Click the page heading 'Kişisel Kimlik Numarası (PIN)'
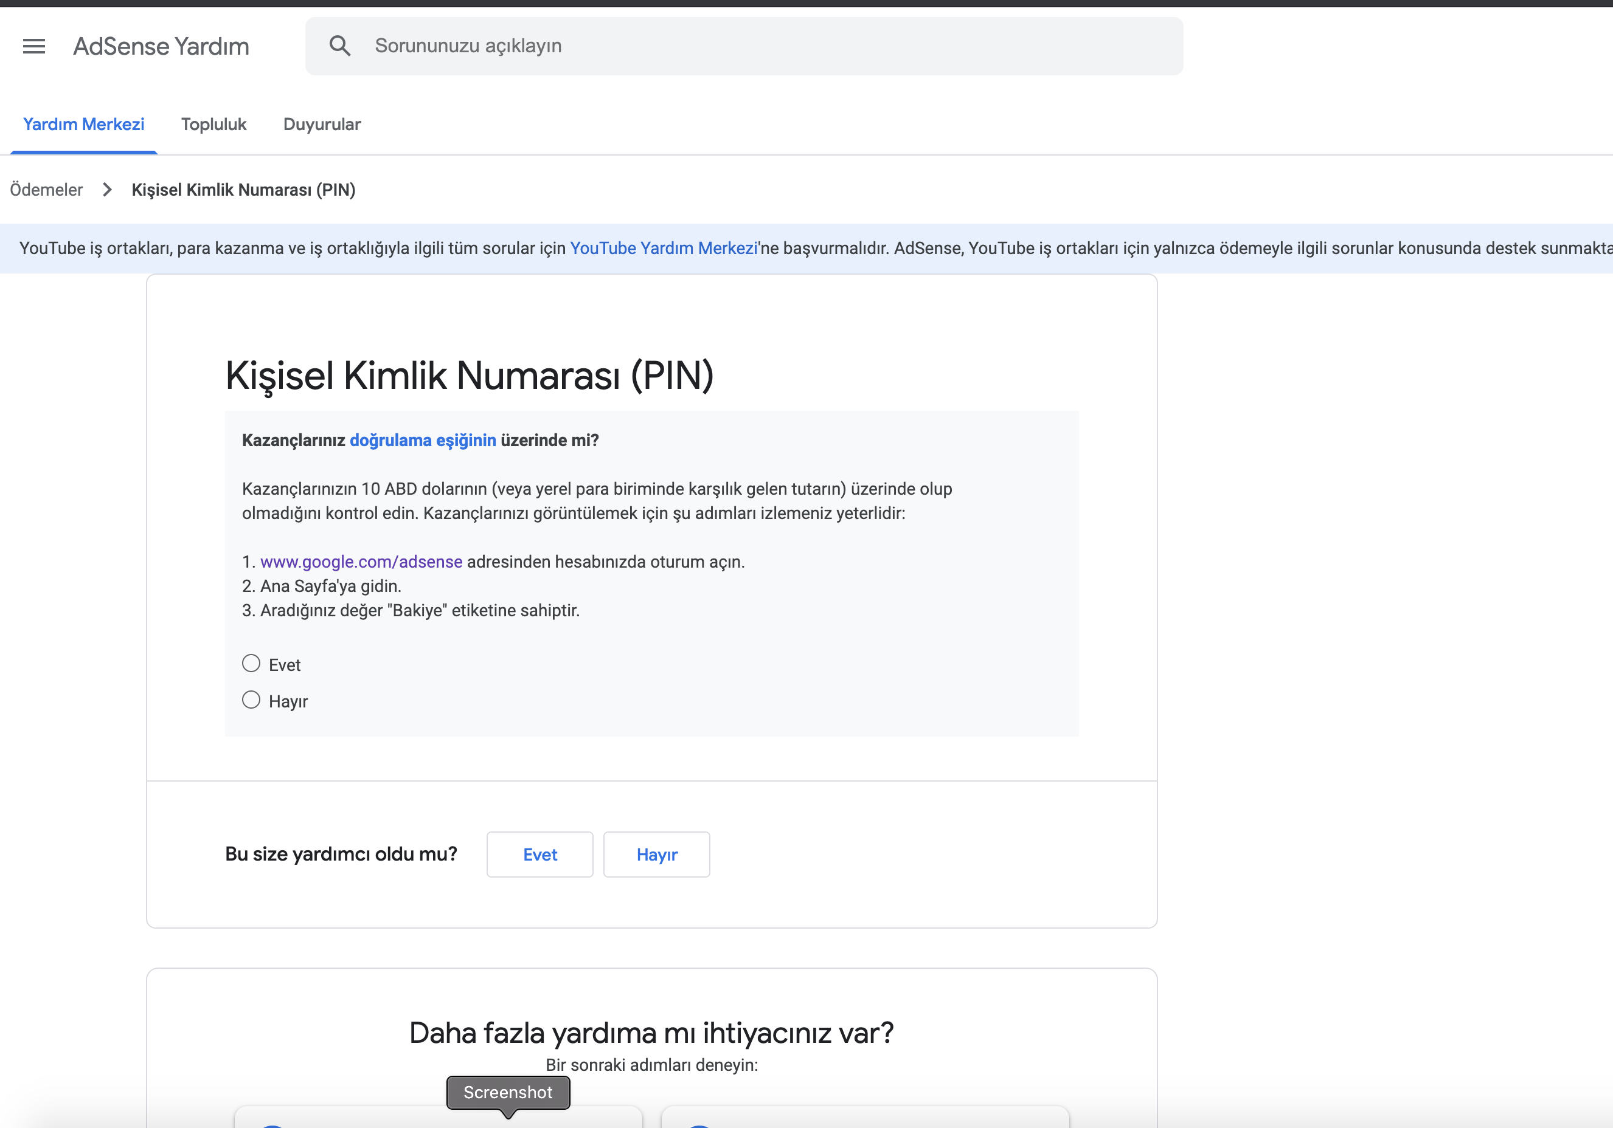1613x1128 pixels. coord(470,376)
